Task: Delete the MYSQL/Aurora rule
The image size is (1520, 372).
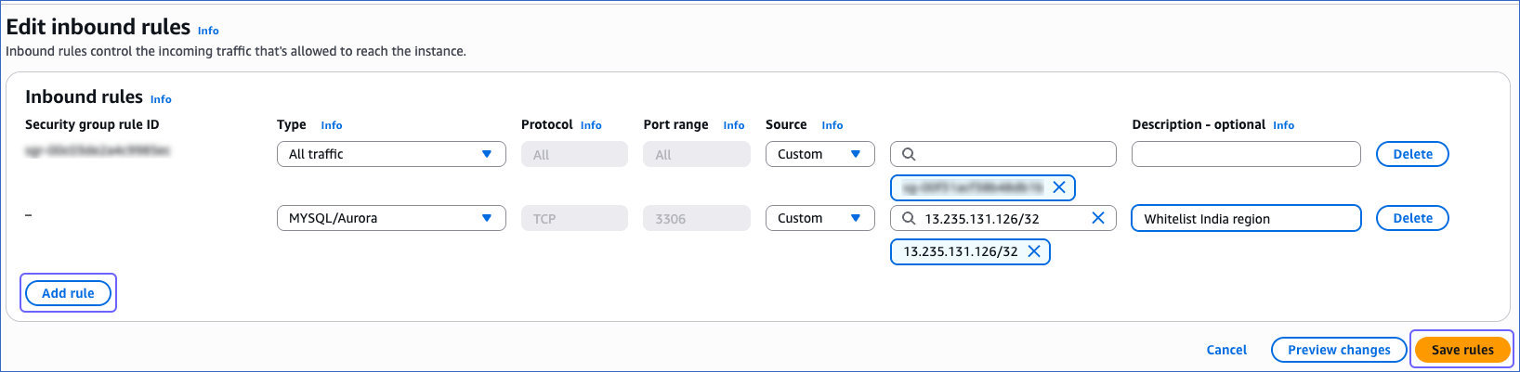Action: [x=1412, y=218]
